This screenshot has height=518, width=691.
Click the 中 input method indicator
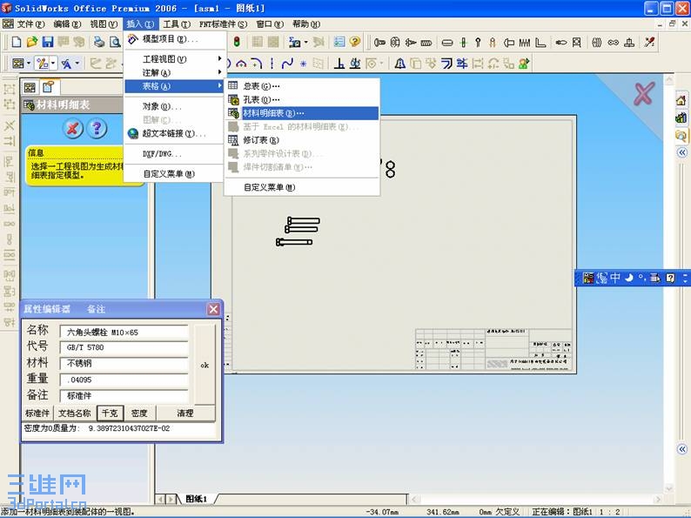click(x=614, y=278)
